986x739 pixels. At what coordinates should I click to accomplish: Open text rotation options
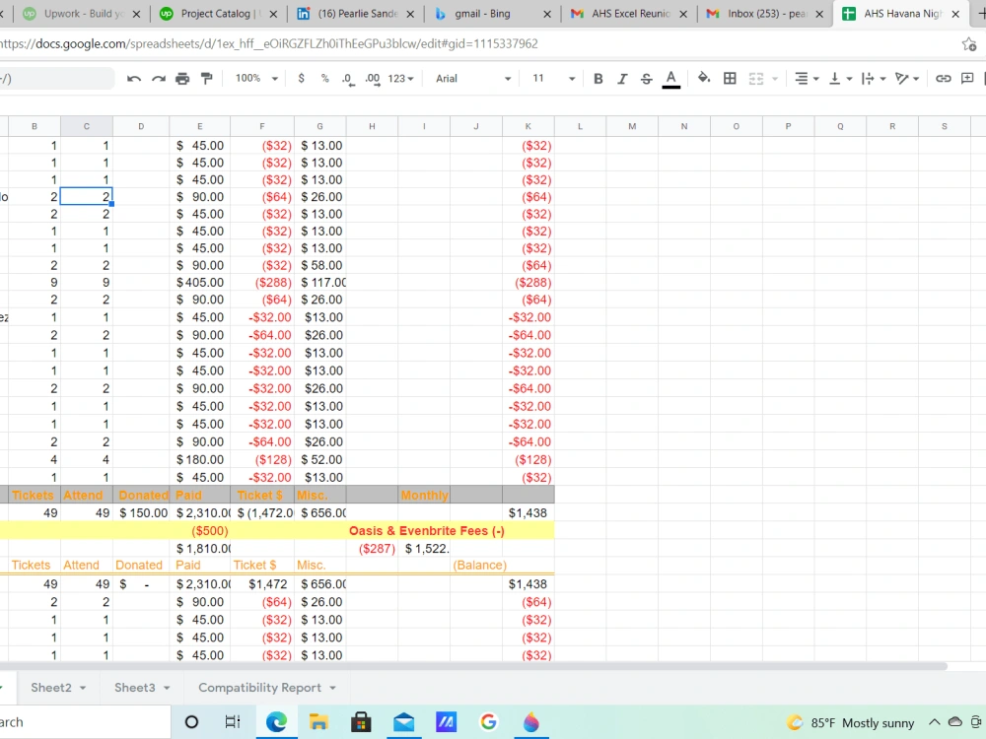[907, 79]
